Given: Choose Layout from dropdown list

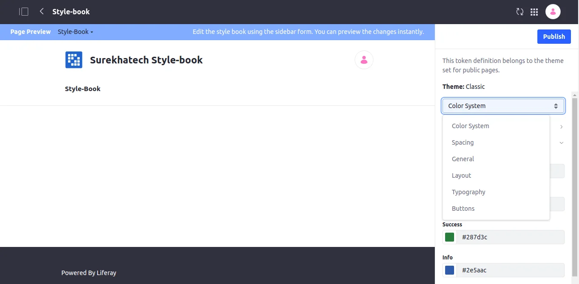Looking at the screenshot, I should tap(496, 175).
